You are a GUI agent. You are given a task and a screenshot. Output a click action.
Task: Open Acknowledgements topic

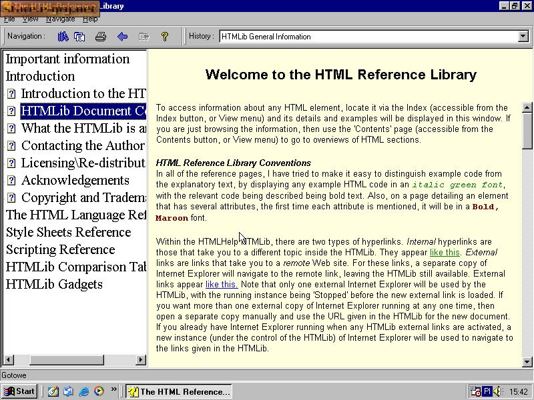pos(75,180)
